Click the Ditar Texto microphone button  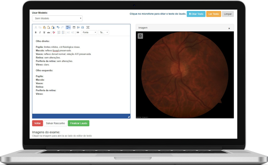click(196, 14)
